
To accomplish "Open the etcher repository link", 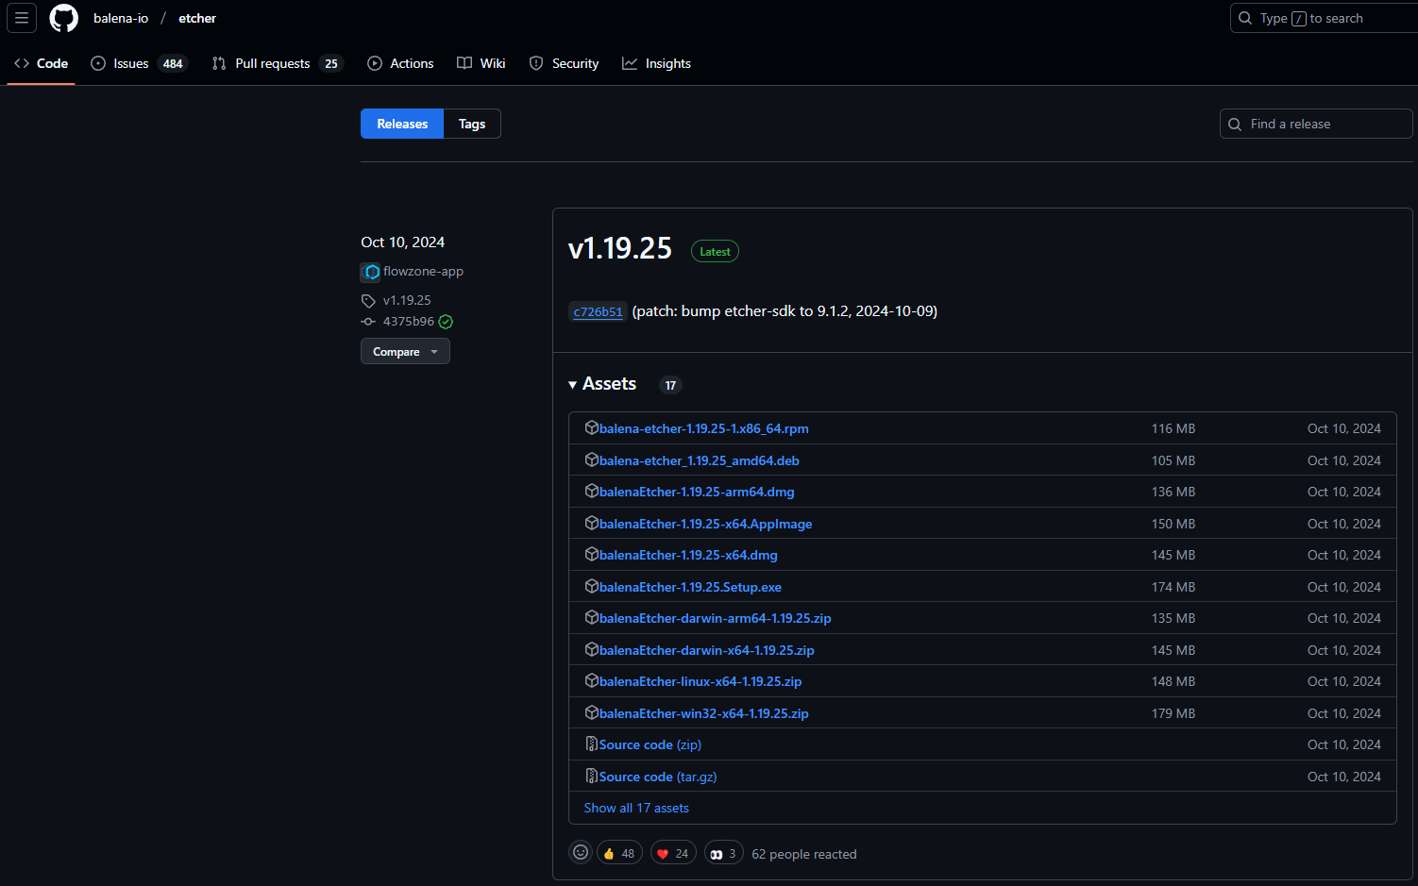I will (x=197, y=18).
